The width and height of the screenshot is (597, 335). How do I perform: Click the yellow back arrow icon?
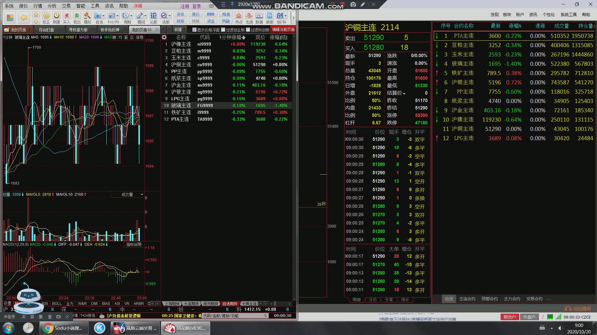coord(24,18)
